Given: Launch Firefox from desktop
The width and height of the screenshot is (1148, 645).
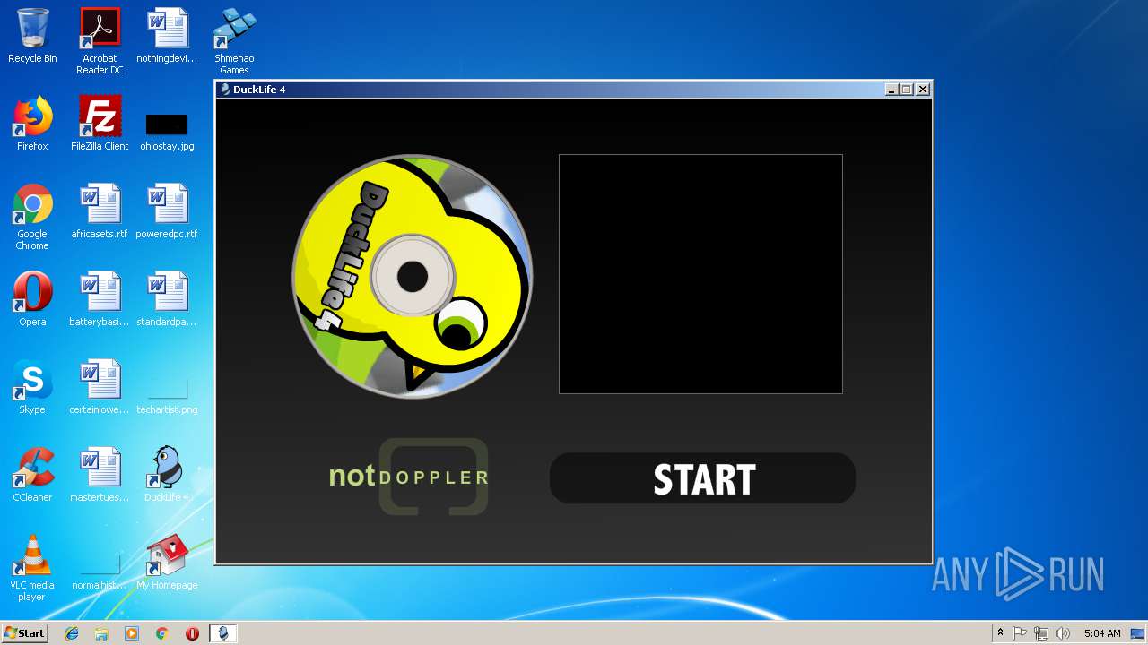Looking at the screenshot, I should (32, 124).
